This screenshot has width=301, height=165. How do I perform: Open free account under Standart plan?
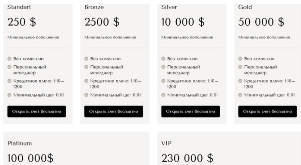pyautogui.click(x=37, y=111)
